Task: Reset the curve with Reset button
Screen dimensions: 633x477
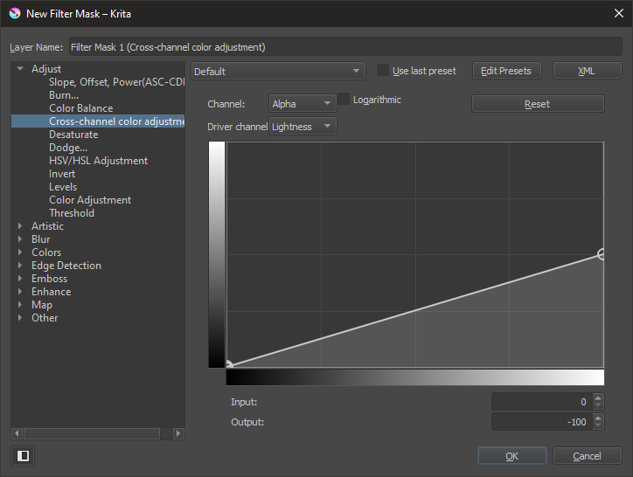Action: pyautogui.click(x=538, y=104)
